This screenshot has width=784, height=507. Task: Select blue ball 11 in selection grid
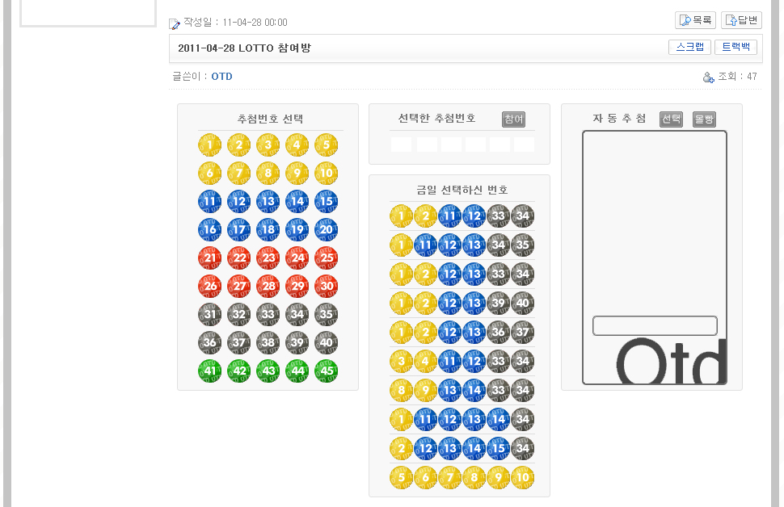(x=209, y=201)
